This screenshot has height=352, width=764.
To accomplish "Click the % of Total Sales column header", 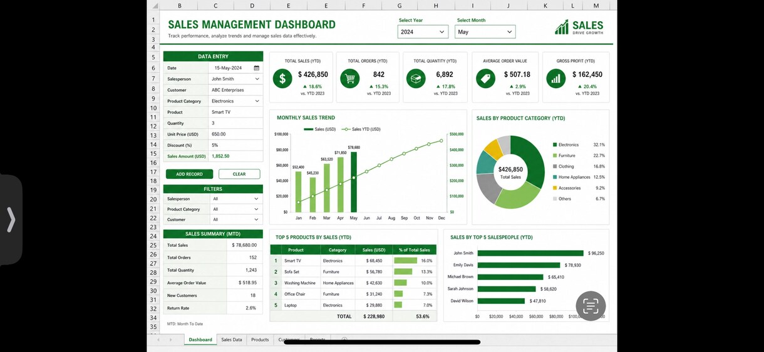I will tap(415, 250).
